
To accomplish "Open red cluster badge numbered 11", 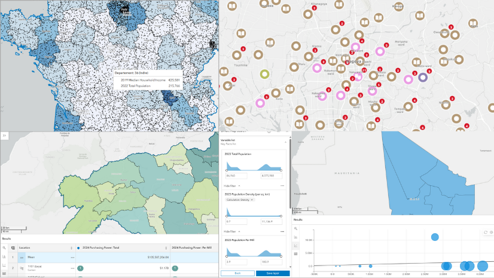I will pyautogui.click(x=364, y=70).
